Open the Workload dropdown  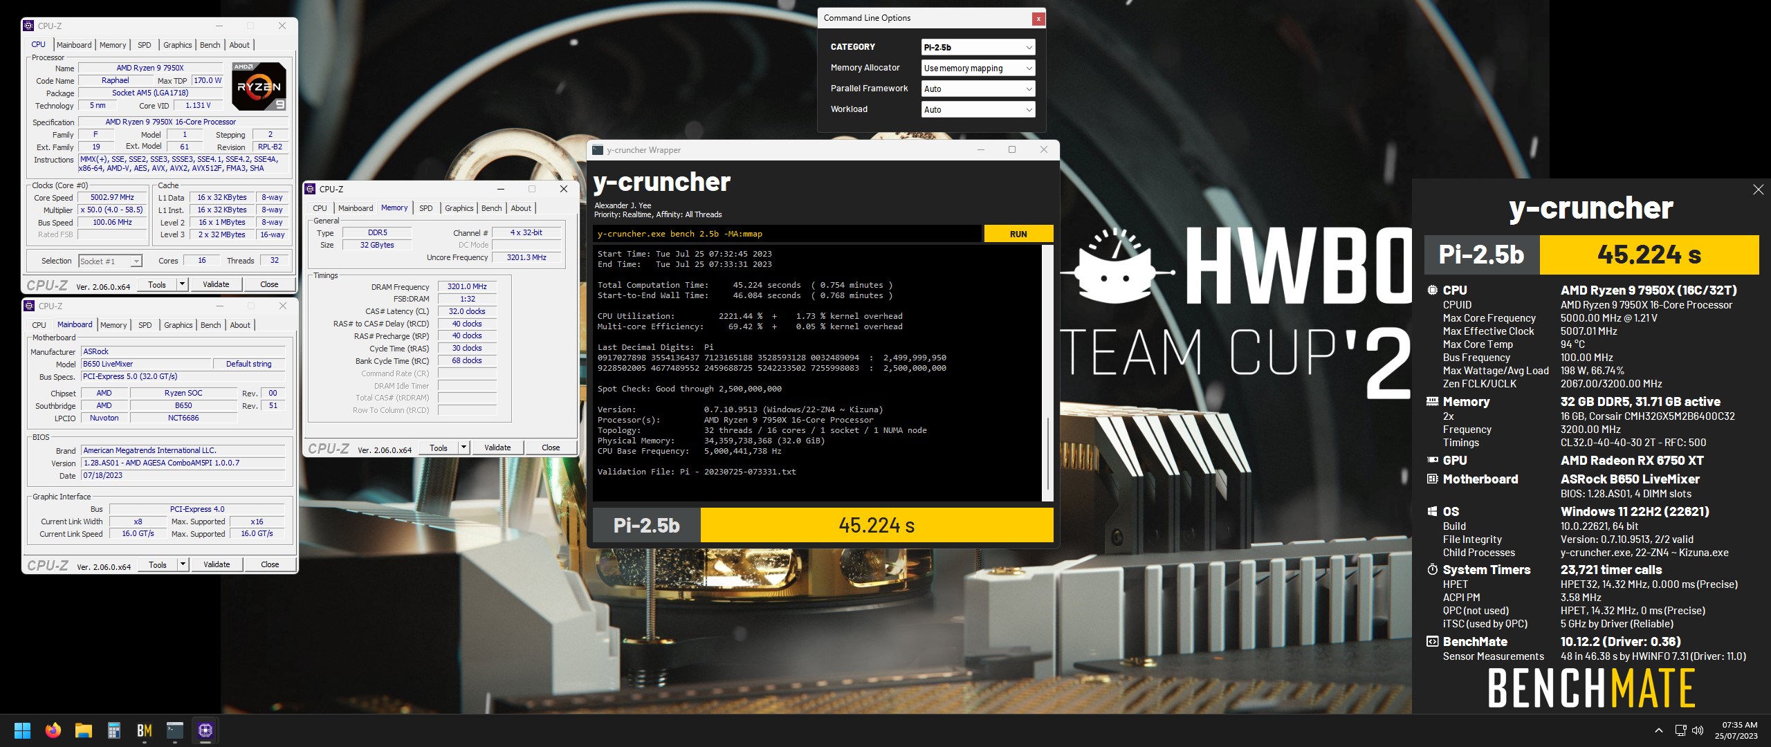click(x=978, y=109)
